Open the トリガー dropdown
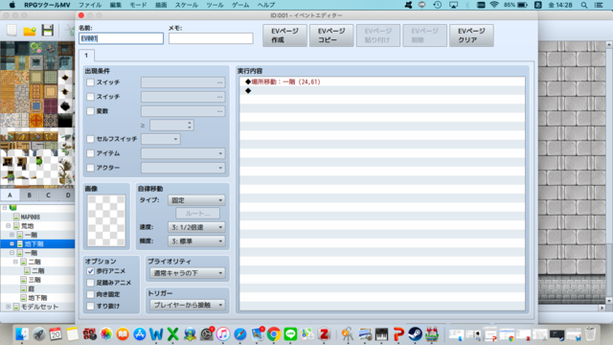Screen dimensions: 613x345 [188, 305]
